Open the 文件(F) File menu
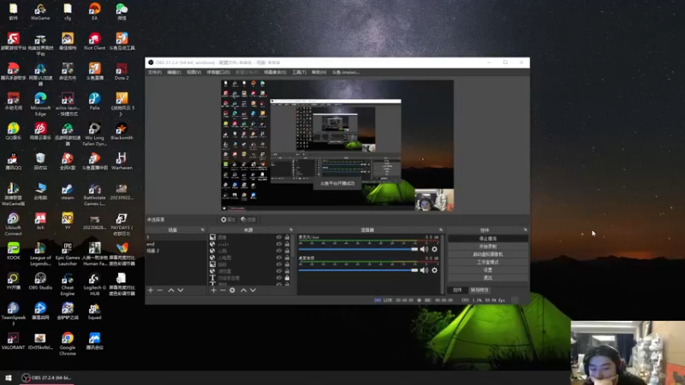685x385 pixels. (x=155, y=72)
